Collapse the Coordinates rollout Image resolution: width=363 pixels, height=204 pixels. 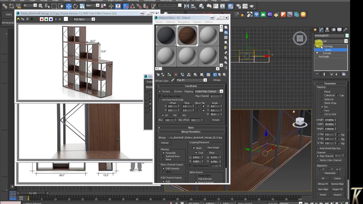pyautogui.click(x=191, y=86)
